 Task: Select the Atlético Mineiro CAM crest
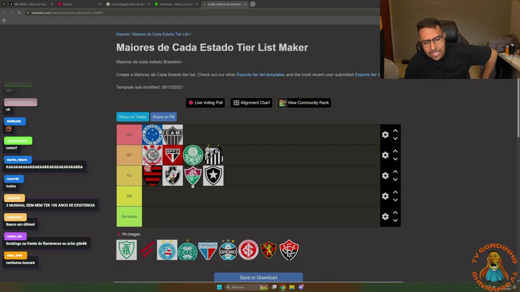click(173, 135)
